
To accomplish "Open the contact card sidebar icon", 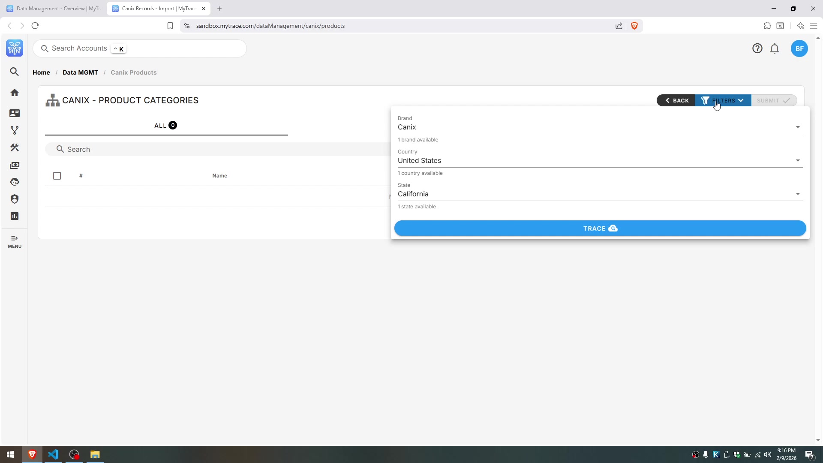I will [x=15, y=113].
